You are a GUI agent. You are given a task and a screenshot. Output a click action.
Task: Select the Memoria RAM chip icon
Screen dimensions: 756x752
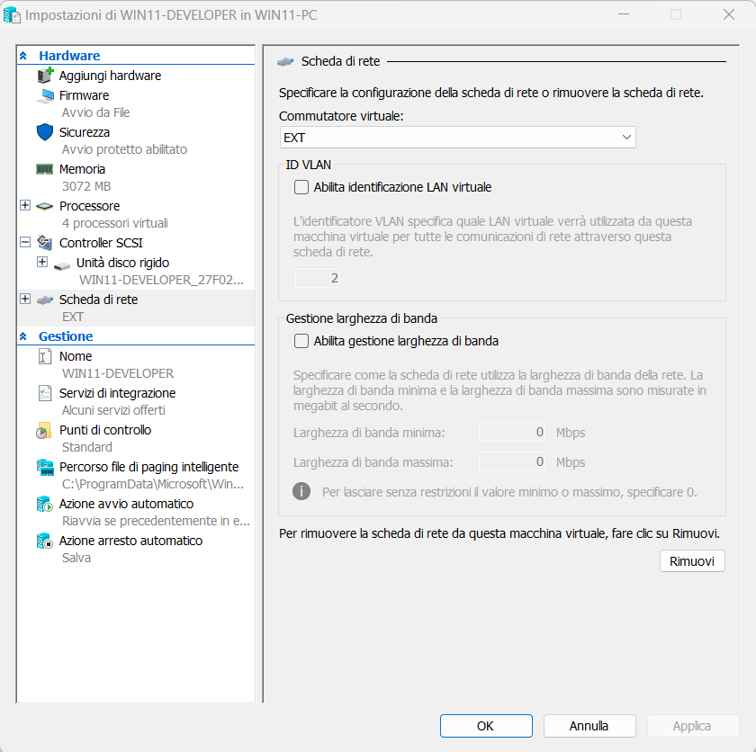pyautogui.click(x=45, y=169)
